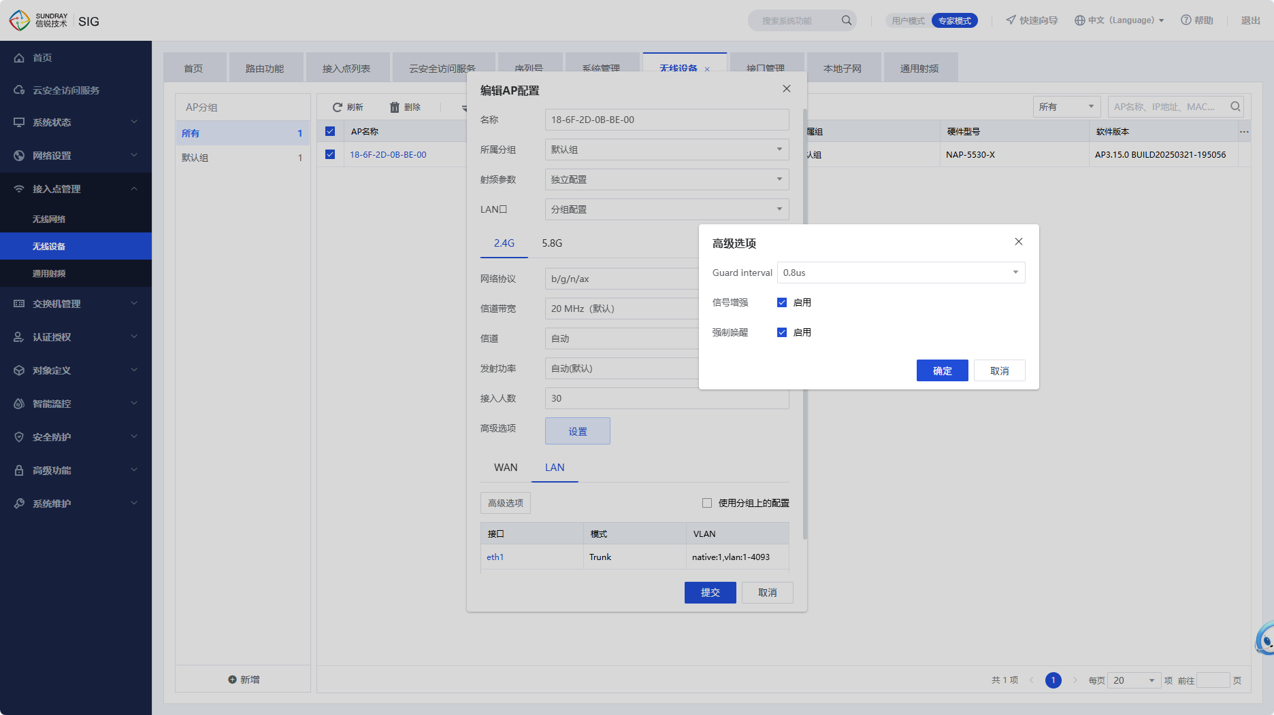Click the smart flow control icon
Viewport: 1274px width, 715px height.
[x=19, y=404]
